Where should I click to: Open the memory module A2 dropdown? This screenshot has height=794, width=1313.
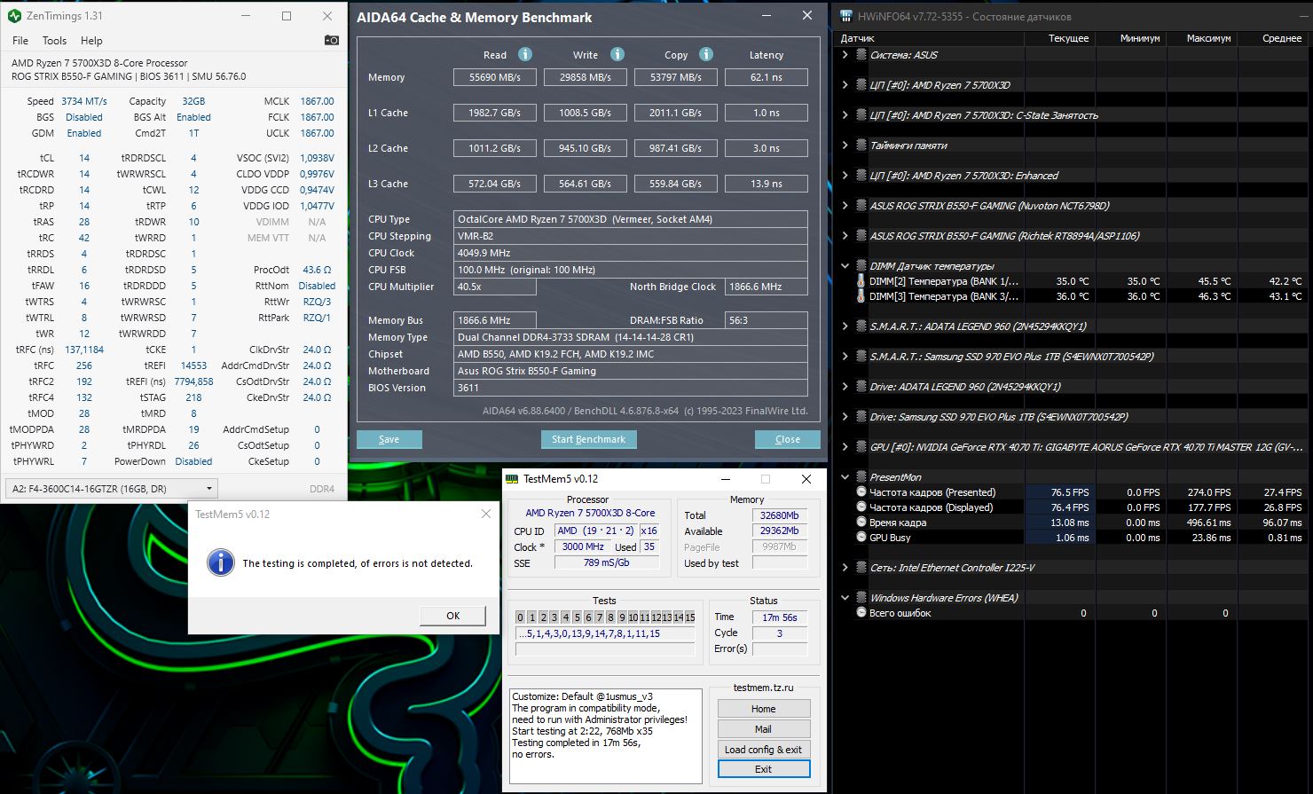coord(112,489)
